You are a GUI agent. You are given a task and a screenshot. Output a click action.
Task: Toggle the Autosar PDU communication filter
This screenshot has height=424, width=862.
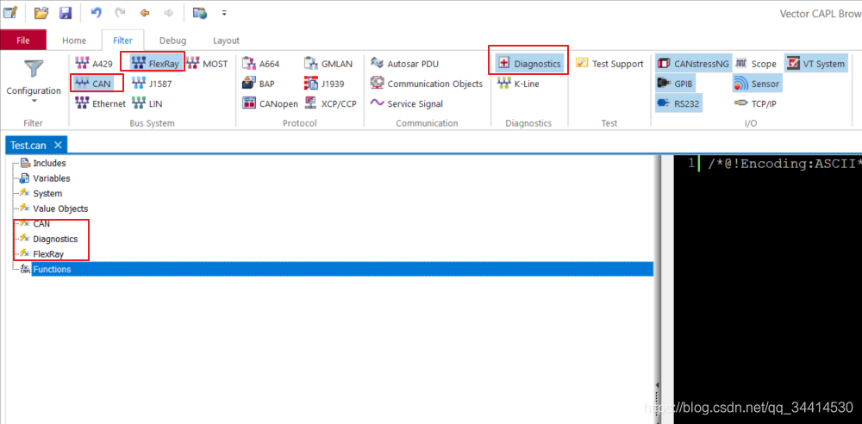[x=404, y=64]
